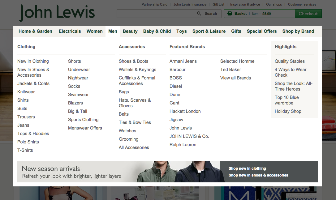Open John Lewis Insurance link
Viewport: 336px width, 200px height.
pos(190,5)
